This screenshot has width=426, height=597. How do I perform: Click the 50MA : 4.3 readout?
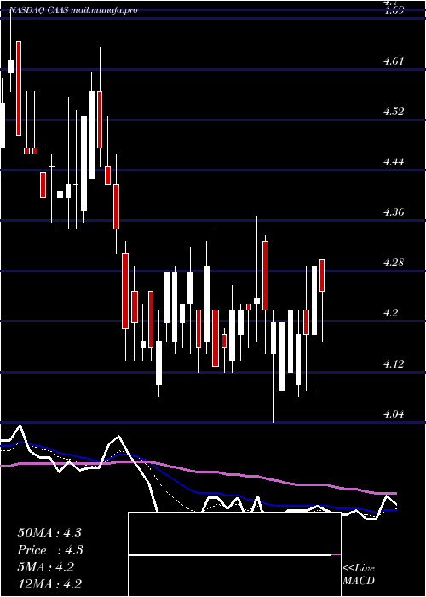[x=49, y=533]
